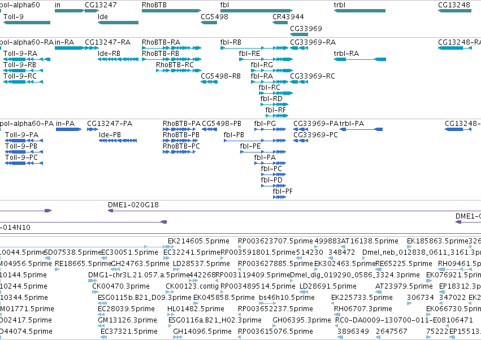481x340 pixels.
Task: Click the trbl-PA protein label
Action: [x=352, y=124]
